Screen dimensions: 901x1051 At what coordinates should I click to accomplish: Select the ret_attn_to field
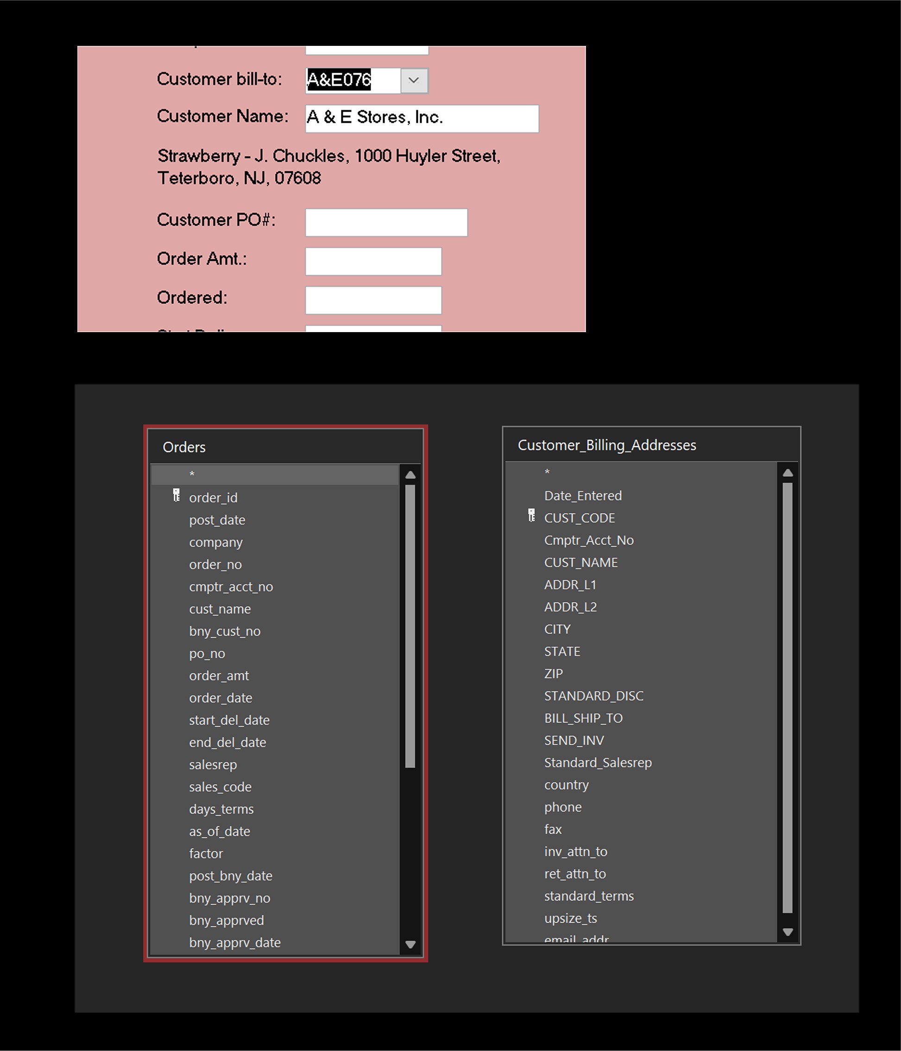(x=642, y=875)
